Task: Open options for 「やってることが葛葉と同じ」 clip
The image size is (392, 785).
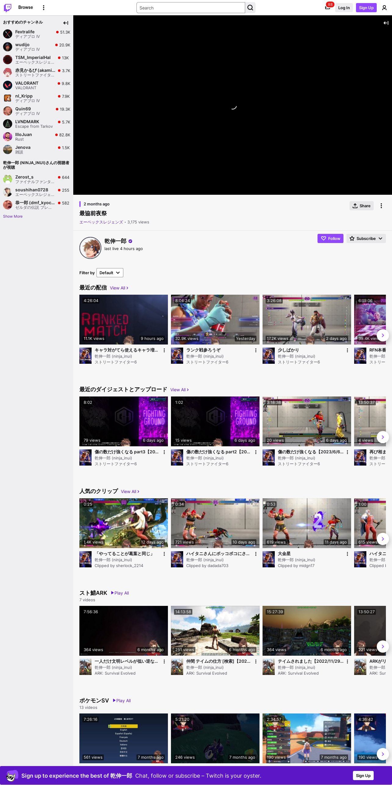Action: (164, 554)
